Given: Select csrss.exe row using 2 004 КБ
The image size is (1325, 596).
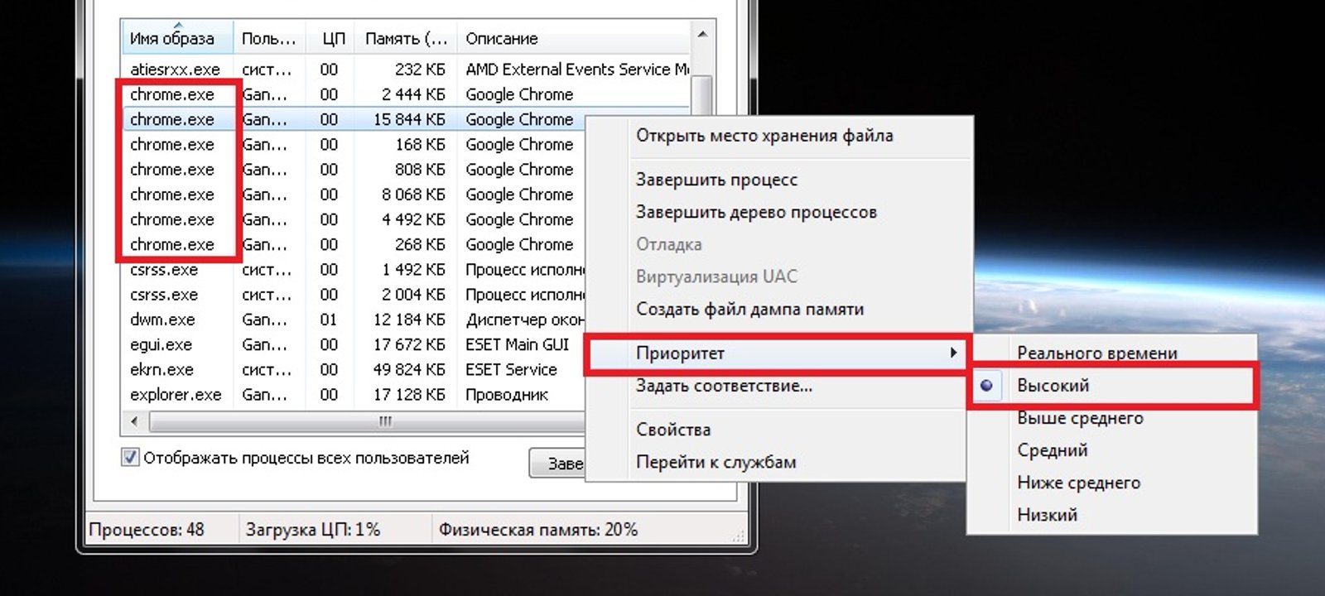Looking at the screenshot, I should tap(354, 294).
